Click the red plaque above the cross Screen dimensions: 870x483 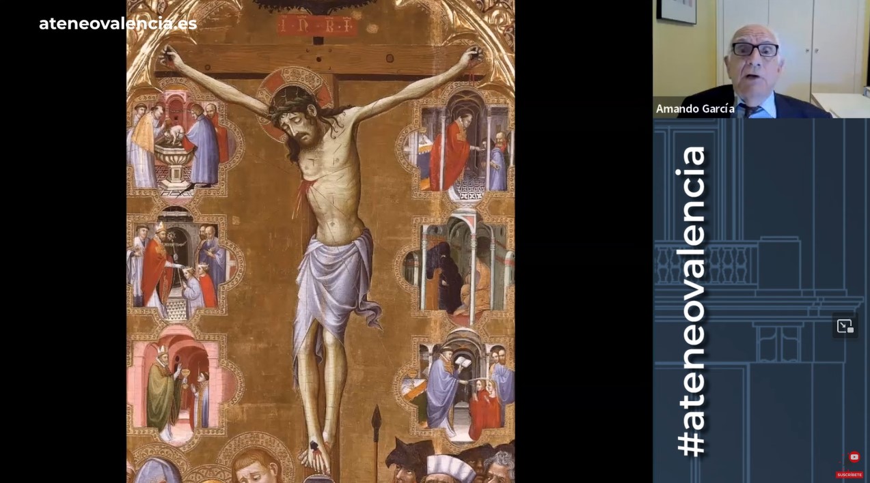tap(316, 26)
